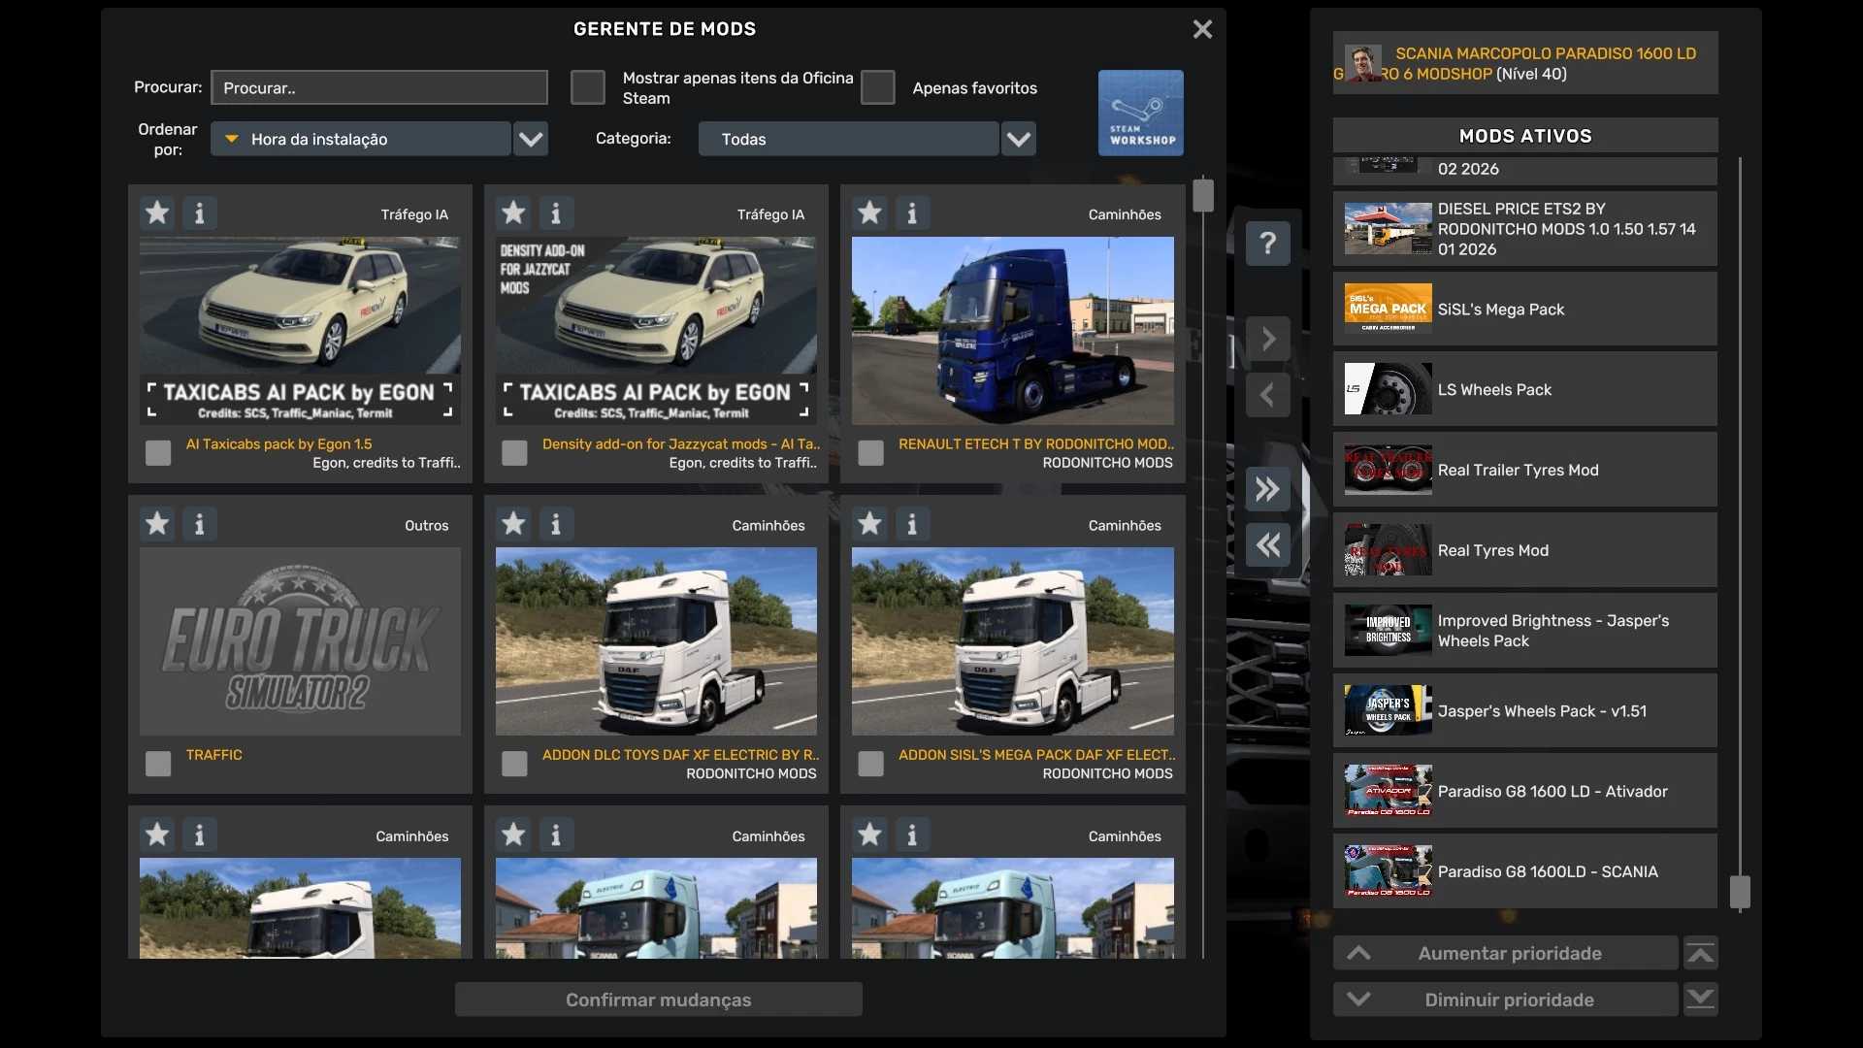1863x1048 pixels.
Task: Activate all mods with double right arrows
Action: click(x=1267, y=489)
